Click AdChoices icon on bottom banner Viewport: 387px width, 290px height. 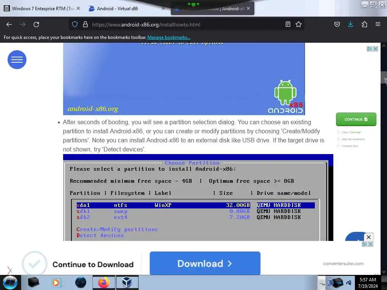(x=365, y=244)
